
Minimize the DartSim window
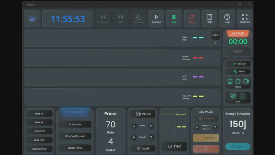pos(230,4)
